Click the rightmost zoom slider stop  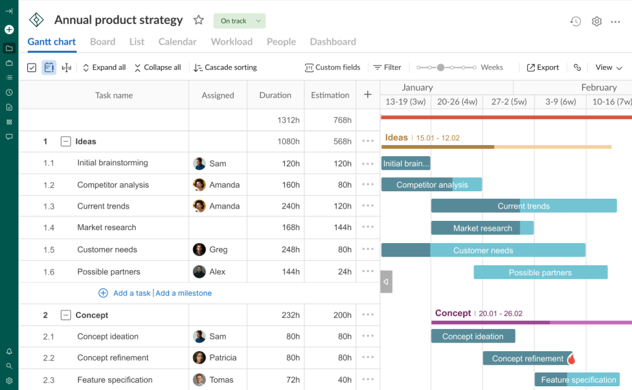point(475,67)
